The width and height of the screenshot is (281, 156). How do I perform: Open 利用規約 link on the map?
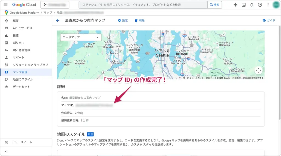(236, 78)
